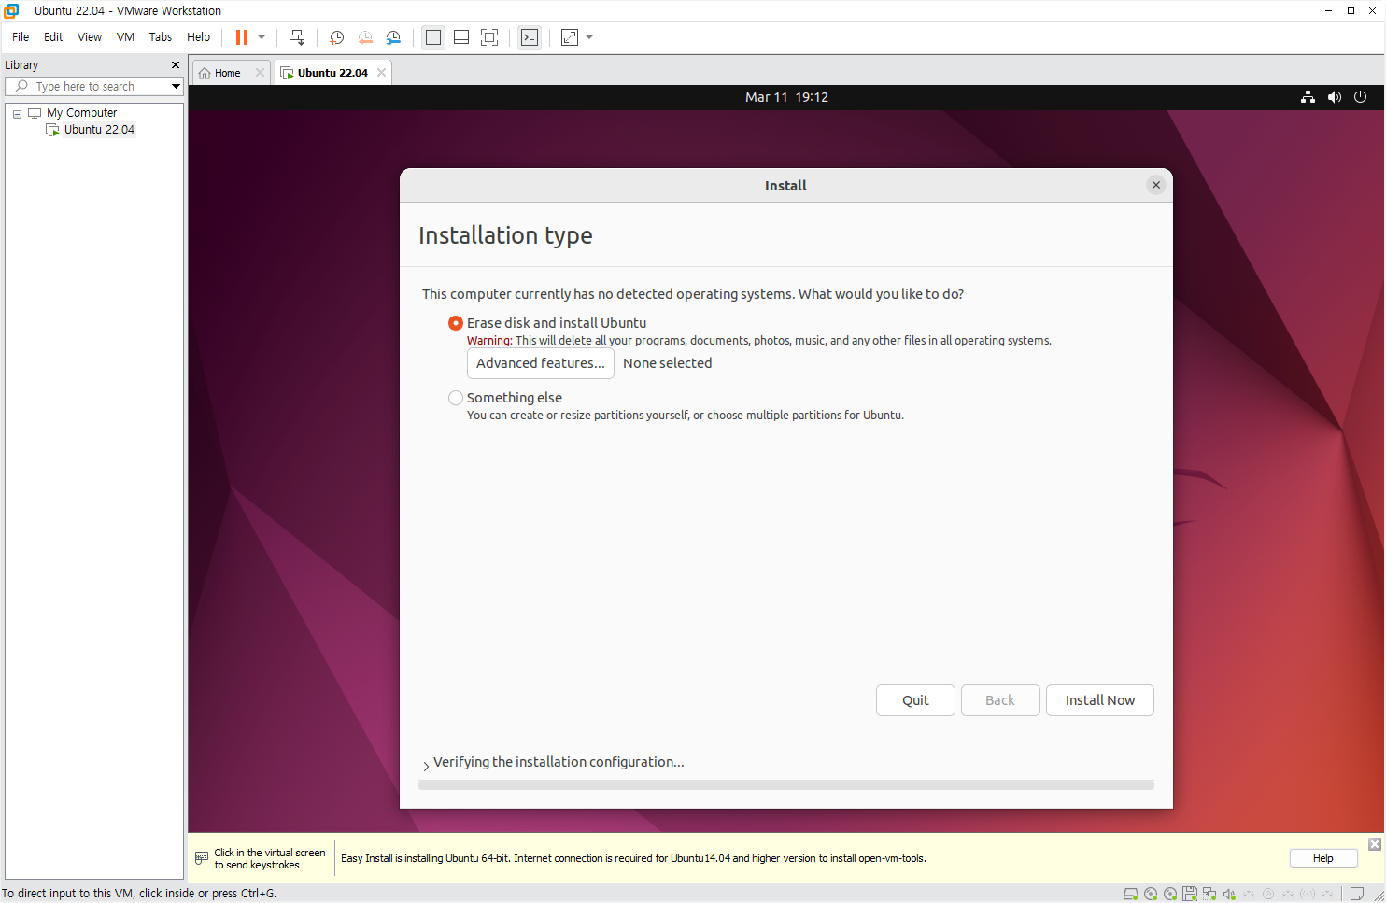
Task: Click CD/DVD icon next to floppy icon
Action: pyautogui.click(x=1170, y=894)
